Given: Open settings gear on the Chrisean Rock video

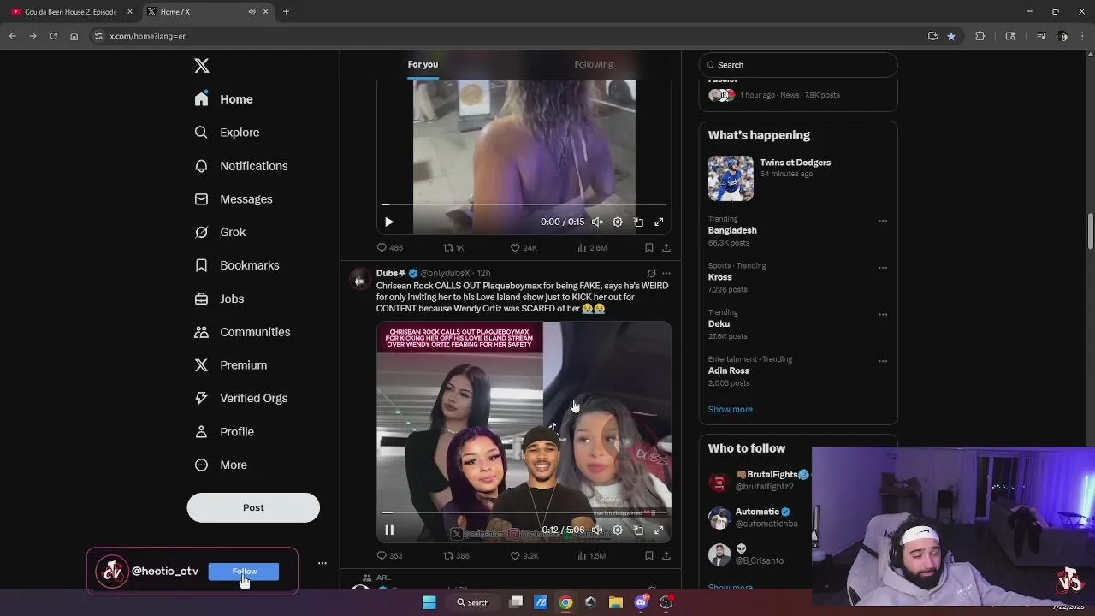Looking at the screenshot, I should [618, 530].
